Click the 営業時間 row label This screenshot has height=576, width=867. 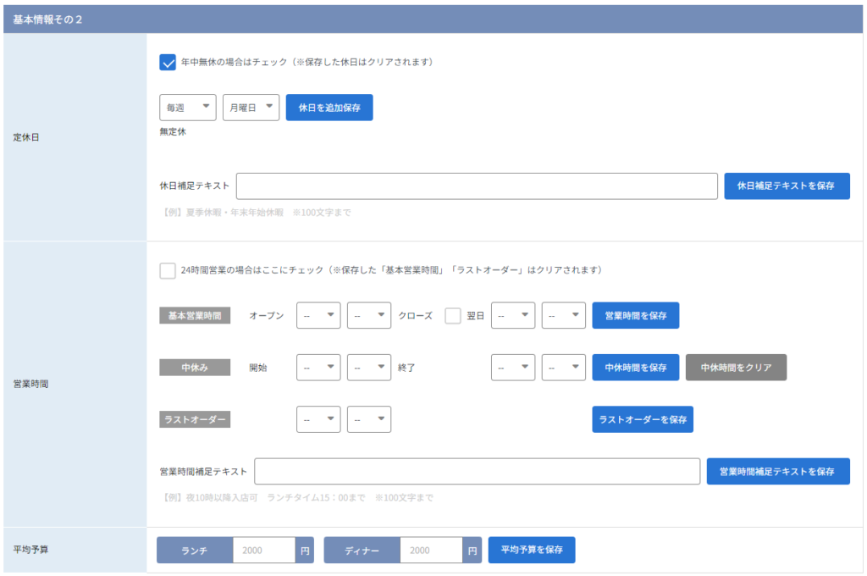click(x=31, y=384)
